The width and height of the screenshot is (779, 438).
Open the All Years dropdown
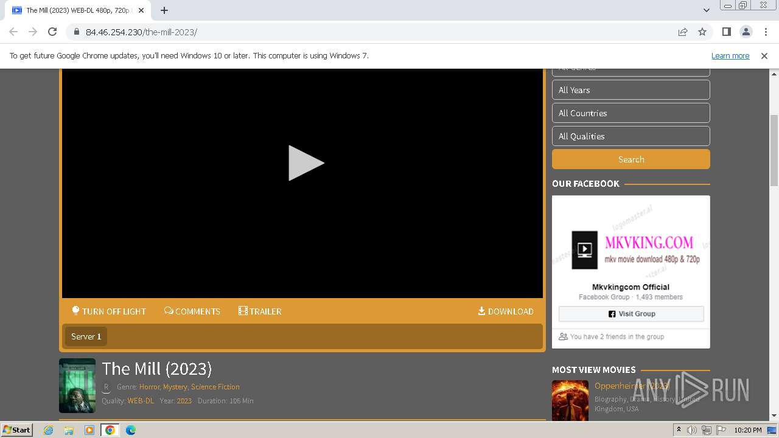631,90
